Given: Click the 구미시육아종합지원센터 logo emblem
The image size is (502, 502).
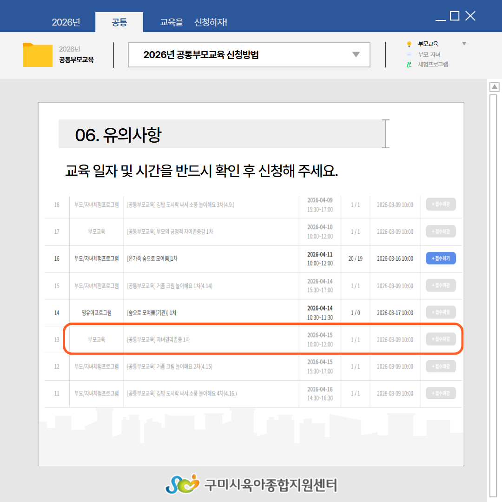Looking at the screenshot, I should click(182, 483).
